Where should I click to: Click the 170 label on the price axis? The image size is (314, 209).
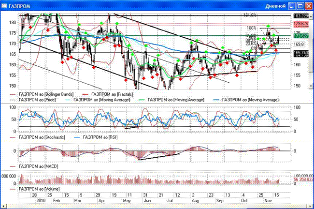pyautogui.click(x=13, y=44)
